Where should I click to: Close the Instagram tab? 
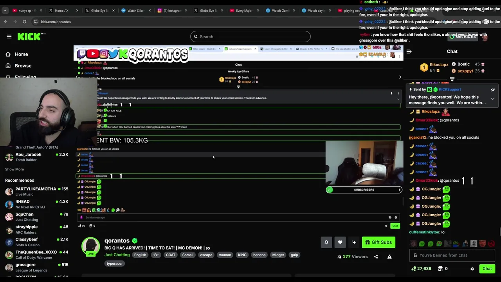tap(186, 11)
